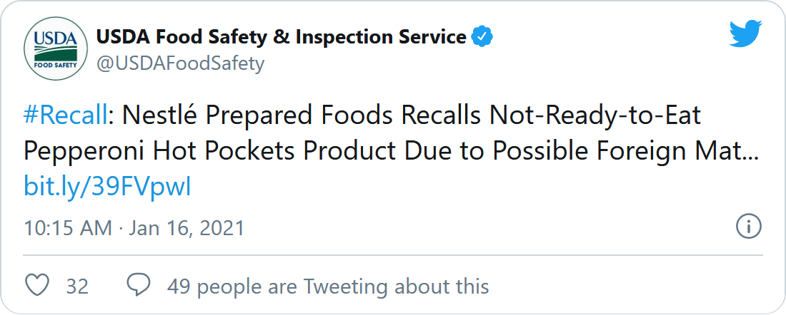Click the 'Tweeting about this' phrase
The height and width of the screenshot is (315, 786).
click(x=396, y=286)
